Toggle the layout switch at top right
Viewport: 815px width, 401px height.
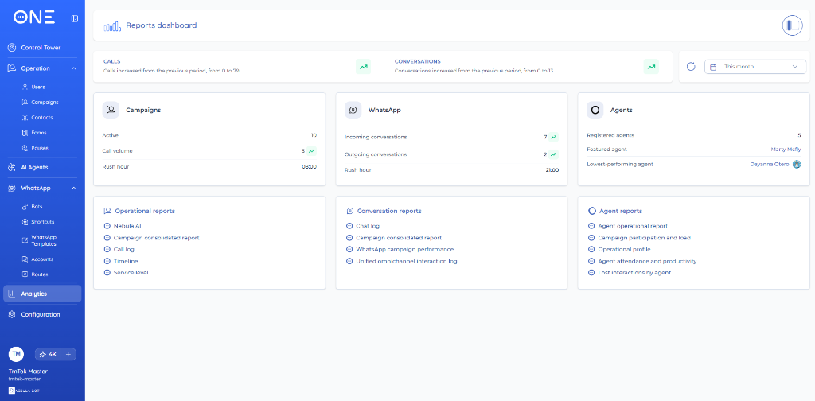click(x=793, y=25)
